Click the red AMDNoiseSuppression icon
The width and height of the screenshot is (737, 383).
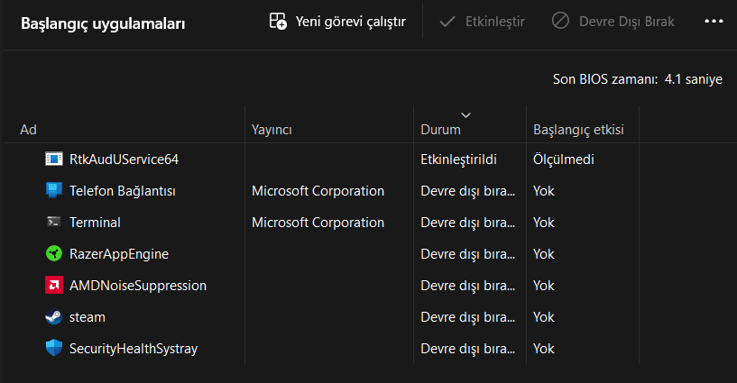pyautogui.click(x=54, y=286)
